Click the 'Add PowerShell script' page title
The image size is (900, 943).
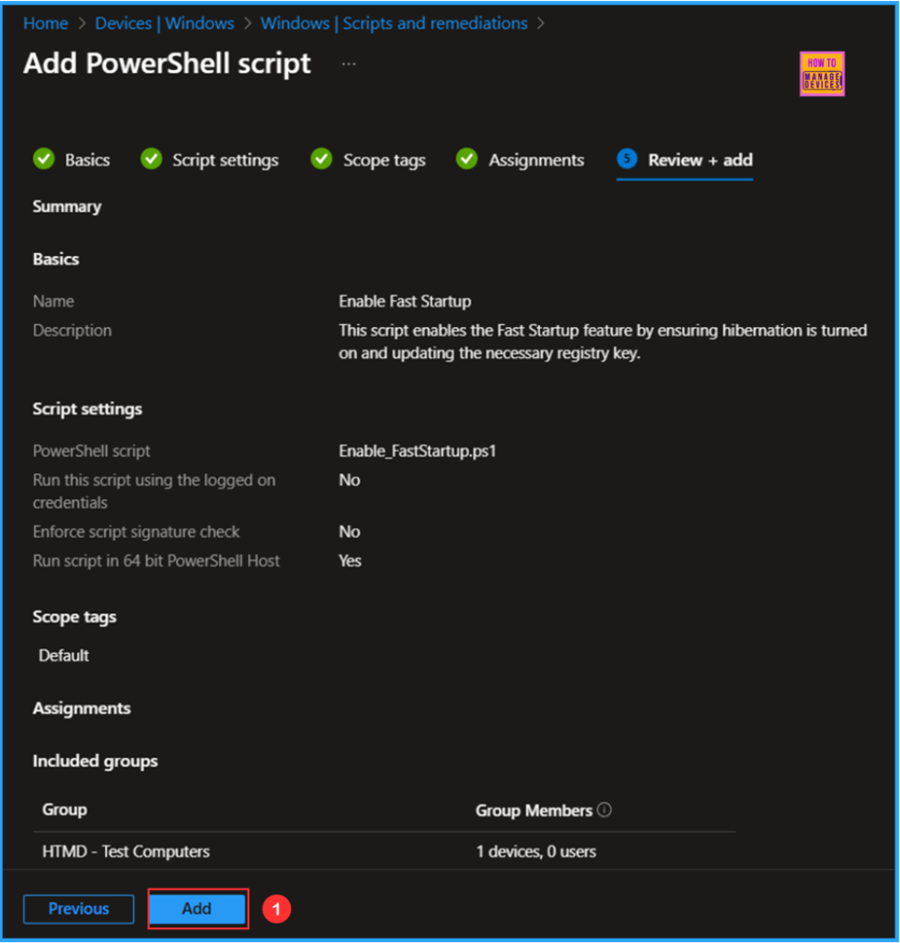point(167,64)
